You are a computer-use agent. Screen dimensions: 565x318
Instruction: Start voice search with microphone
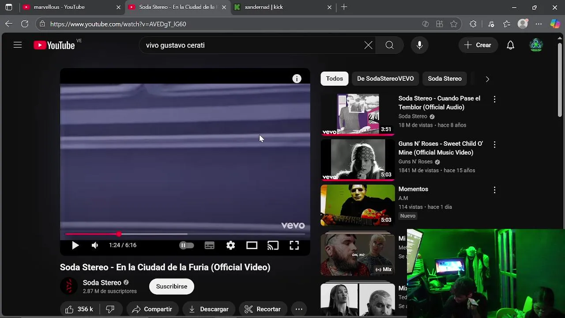(x=419, y=45)
